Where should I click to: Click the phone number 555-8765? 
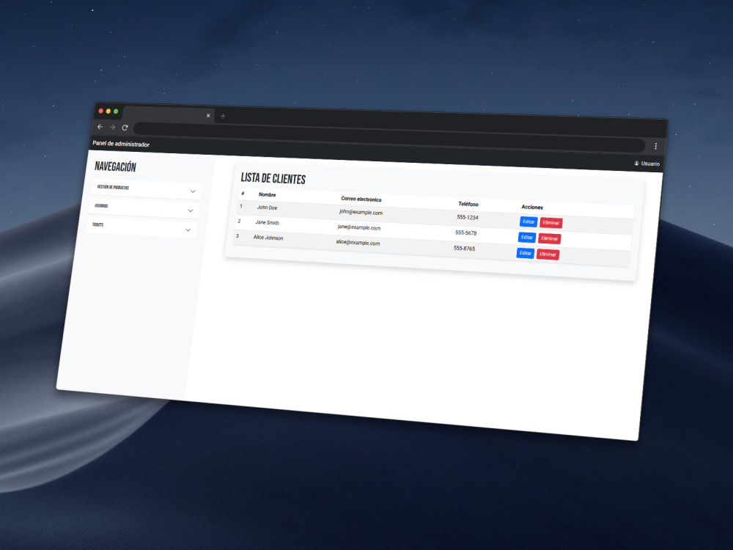464,249
